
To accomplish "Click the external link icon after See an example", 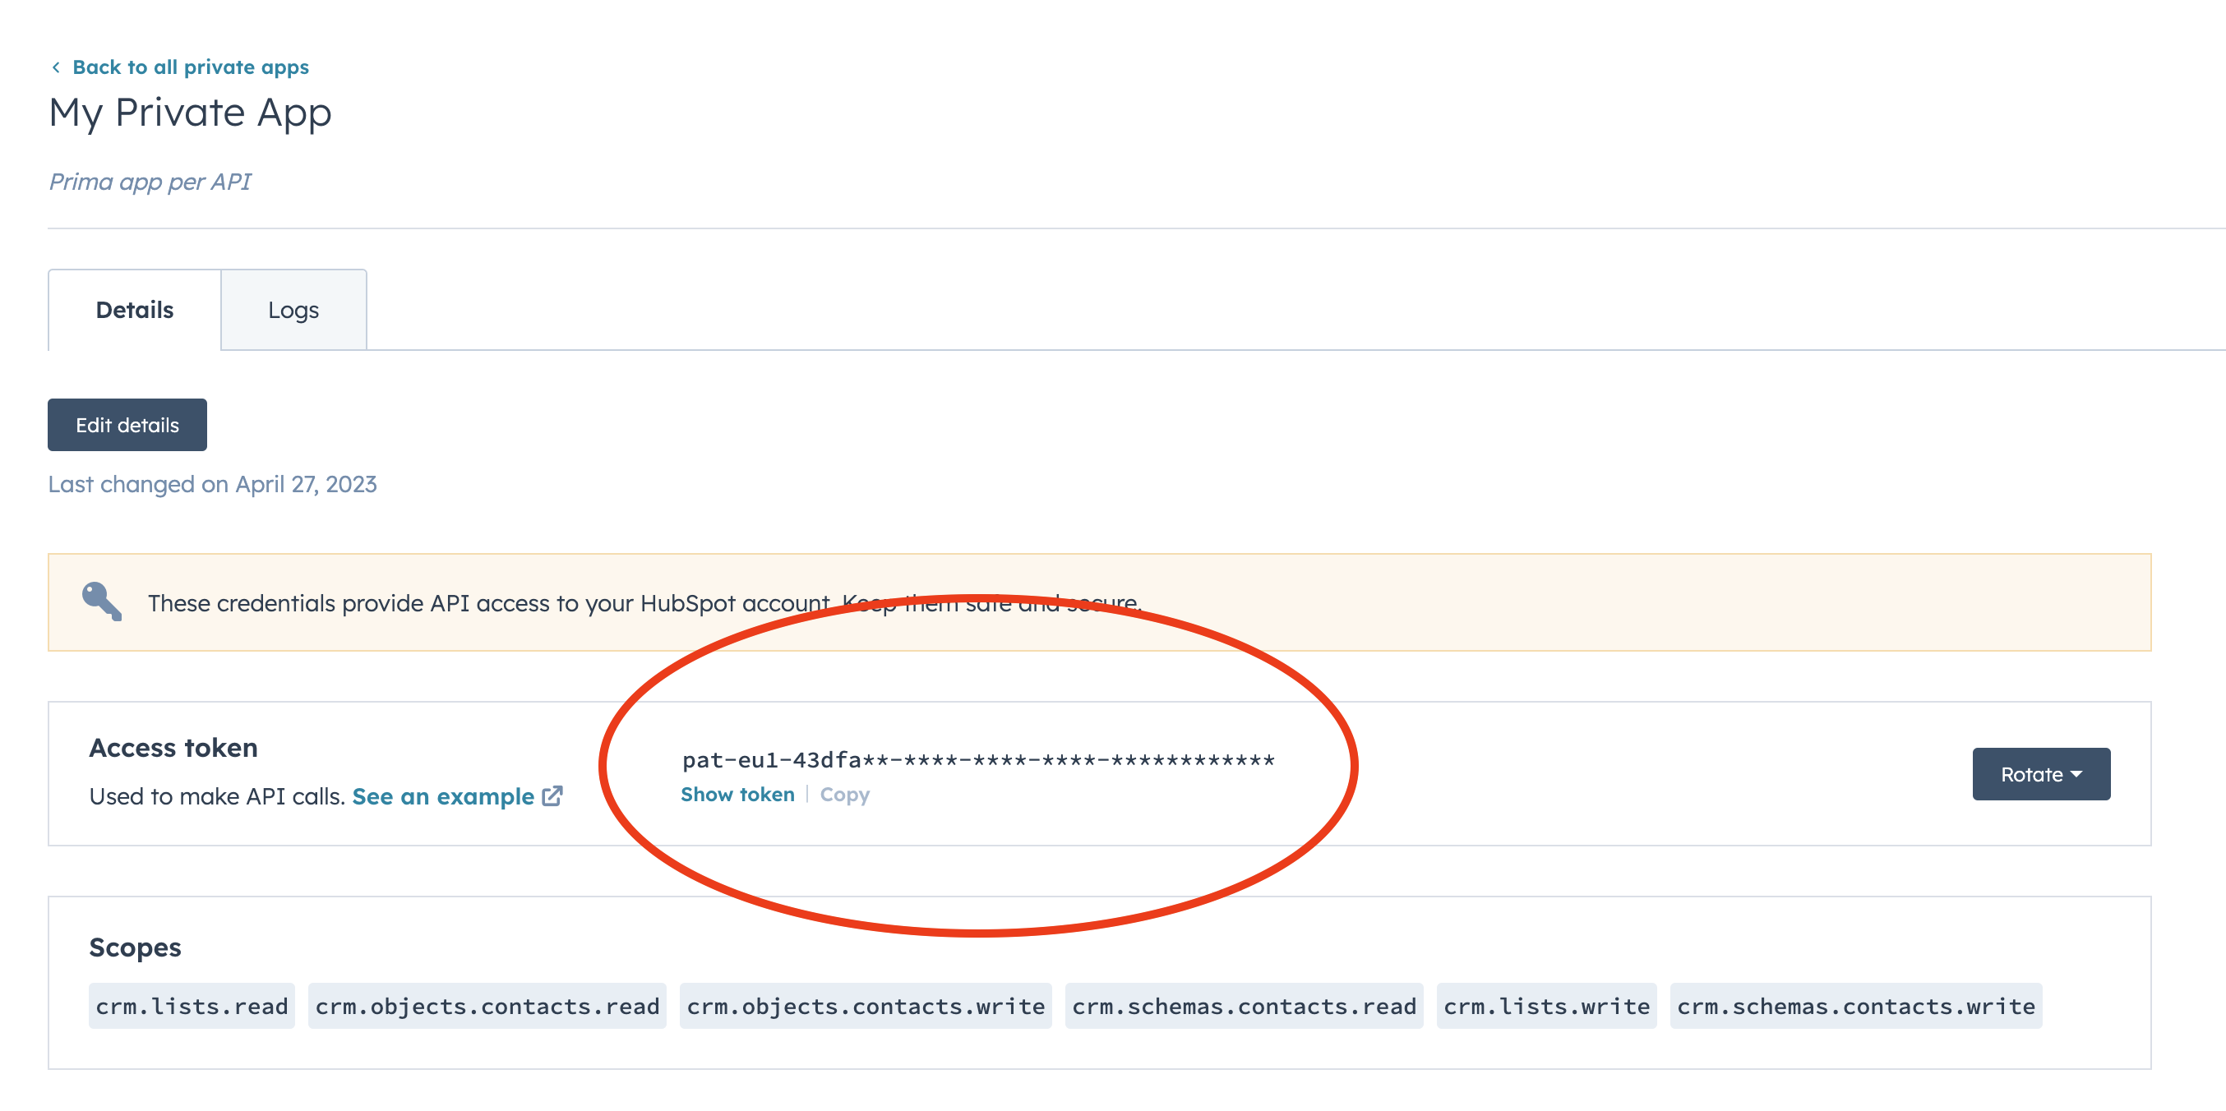I will click(x=552, y=795).
